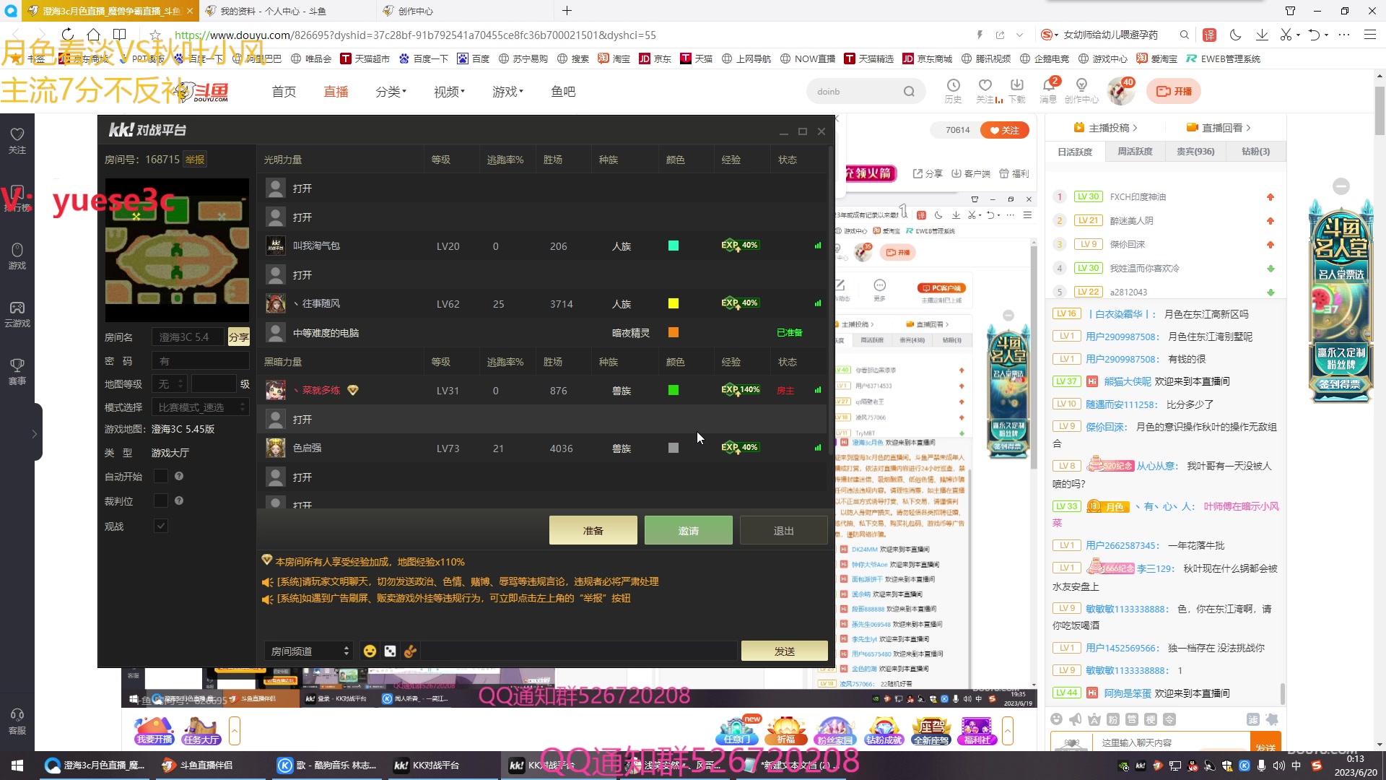Open the Windows Start menu
The height and width of the screenshot is (780, 1386).
coord(17,765)
